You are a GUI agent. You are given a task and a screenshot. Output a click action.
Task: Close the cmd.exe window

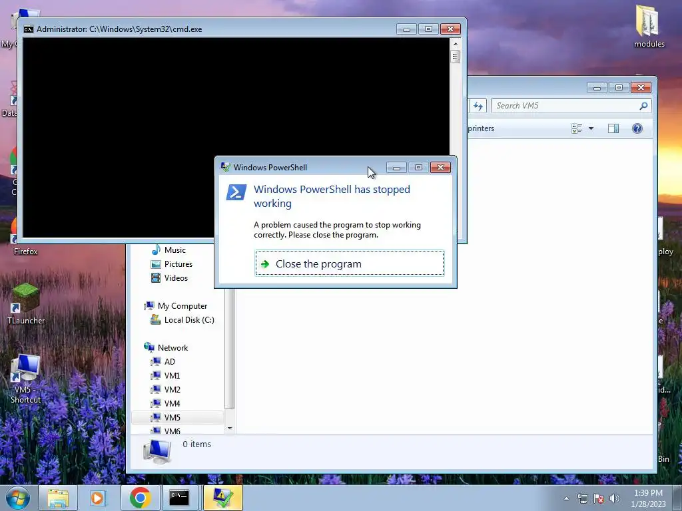pyautogui.click(x=451, y=29)
